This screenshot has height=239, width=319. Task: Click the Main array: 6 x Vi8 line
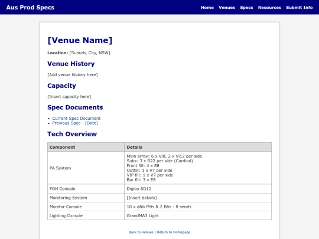164,156
